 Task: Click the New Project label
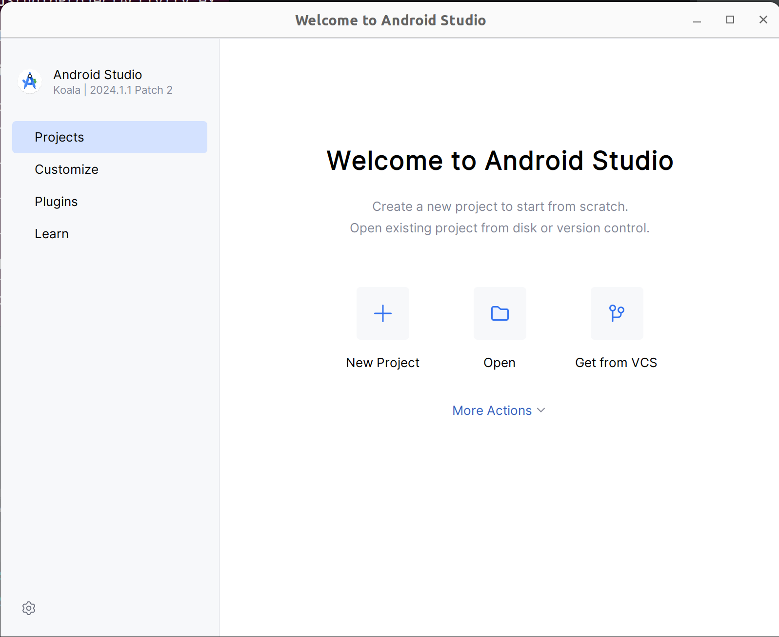pos(383,363)
